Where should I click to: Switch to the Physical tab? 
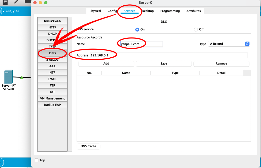[95, 11]
